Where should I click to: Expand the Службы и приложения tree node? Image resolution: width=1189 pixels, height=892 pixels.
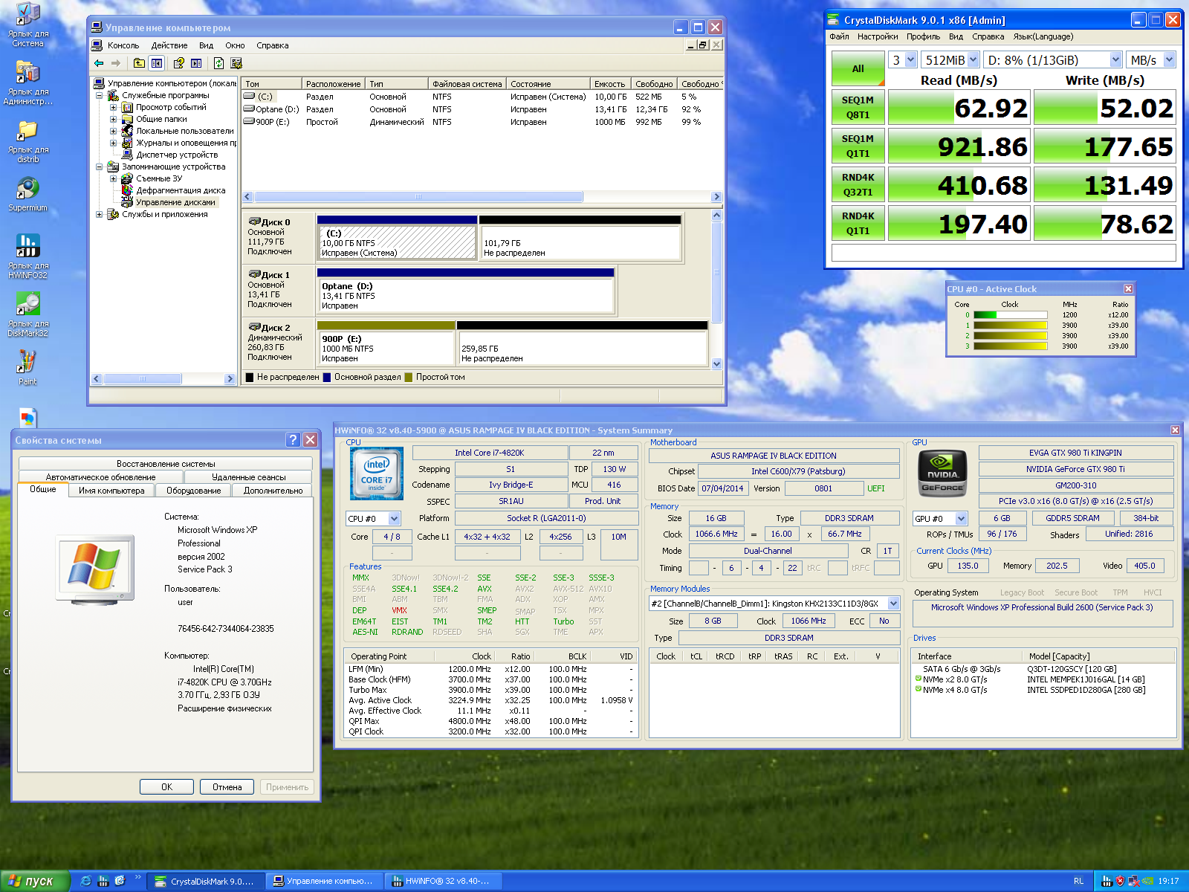click(99, 215)
